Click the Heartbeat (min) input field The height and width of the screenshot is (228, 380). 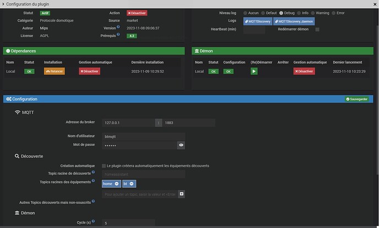254,30
